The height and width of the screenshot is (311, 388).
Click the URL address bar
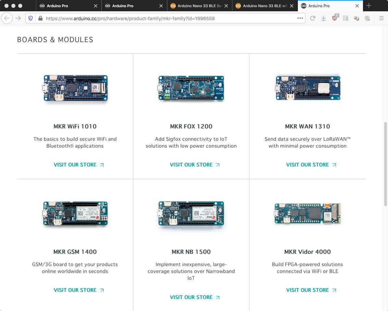tap(165, 18)
